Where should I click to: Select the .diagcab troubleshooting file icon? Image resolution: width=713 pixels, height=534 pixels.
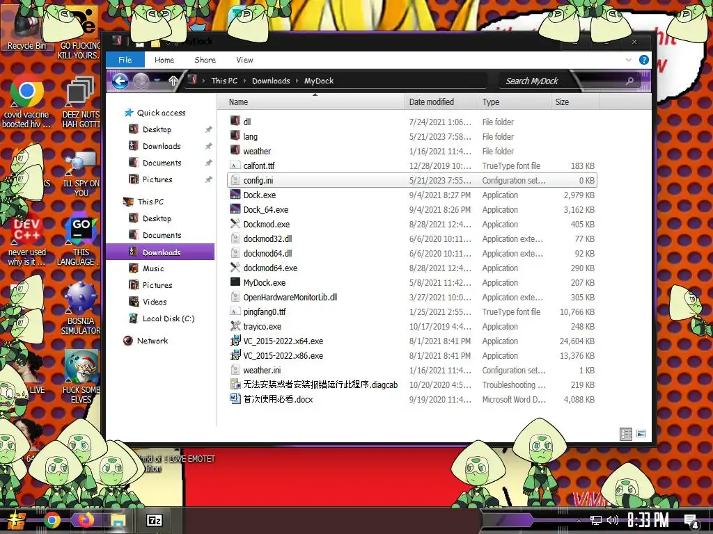coord(235,385)
